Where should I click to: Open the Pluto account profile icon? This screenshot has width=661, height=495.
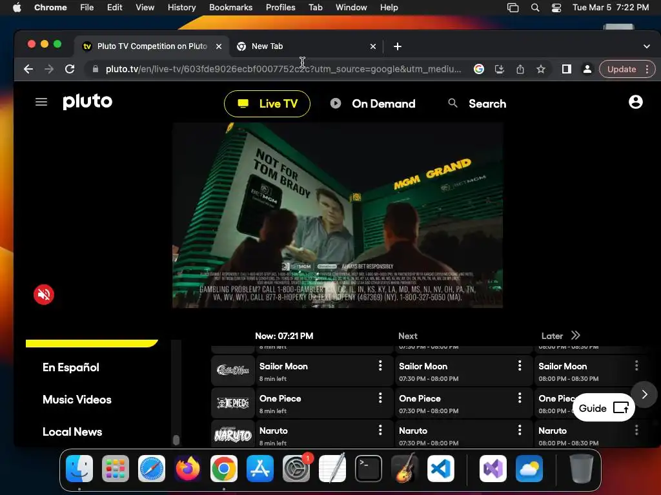[635, 102]
